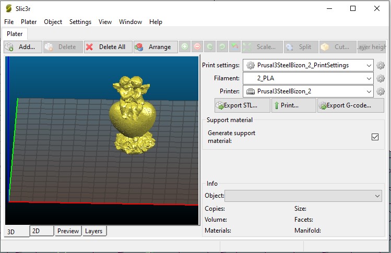Switch to the Preview tab
391x253 pixels.
coord(68,231)
